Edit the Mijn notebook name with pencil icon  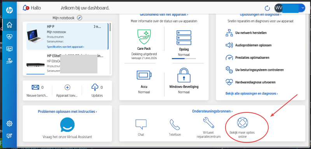pos(80,18)
